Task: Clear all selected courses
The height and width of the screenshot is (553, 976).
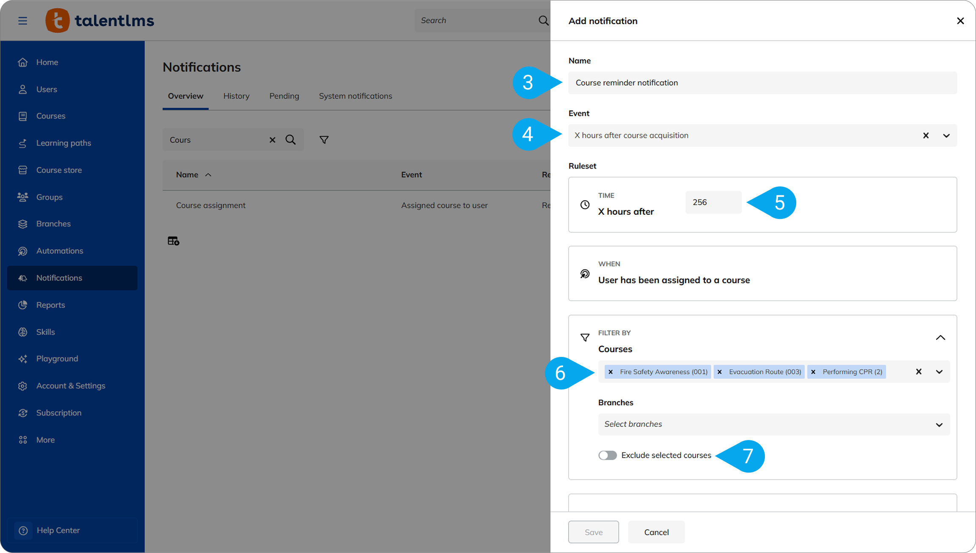Action: pyautogui.click(x=919, y=372)
